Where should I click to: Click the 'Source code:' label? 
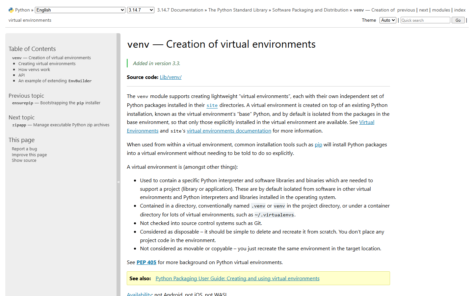(x=143, y=77)
